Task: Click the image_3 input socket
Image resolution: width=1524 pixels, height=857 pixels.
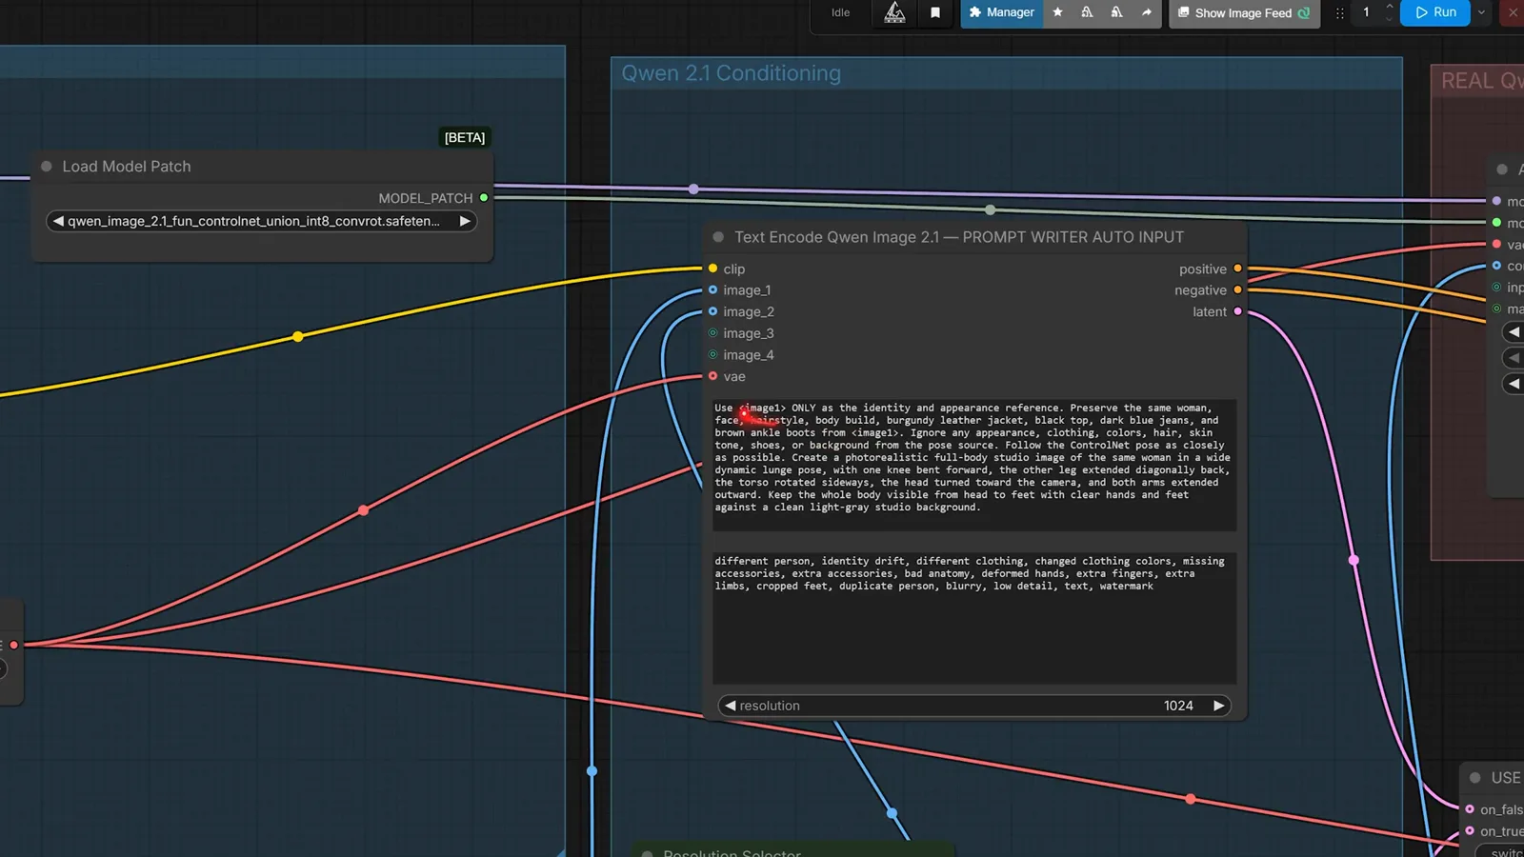Action: tap(712, 333)
